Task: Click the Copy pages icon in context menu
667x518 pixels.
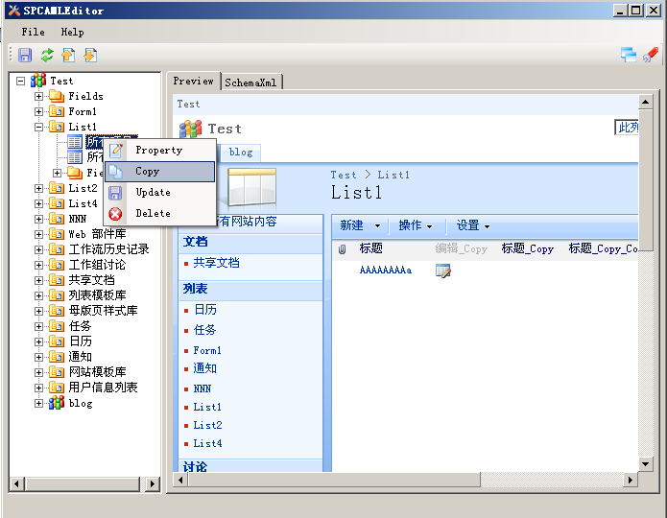Action: (x=116, y=172)
